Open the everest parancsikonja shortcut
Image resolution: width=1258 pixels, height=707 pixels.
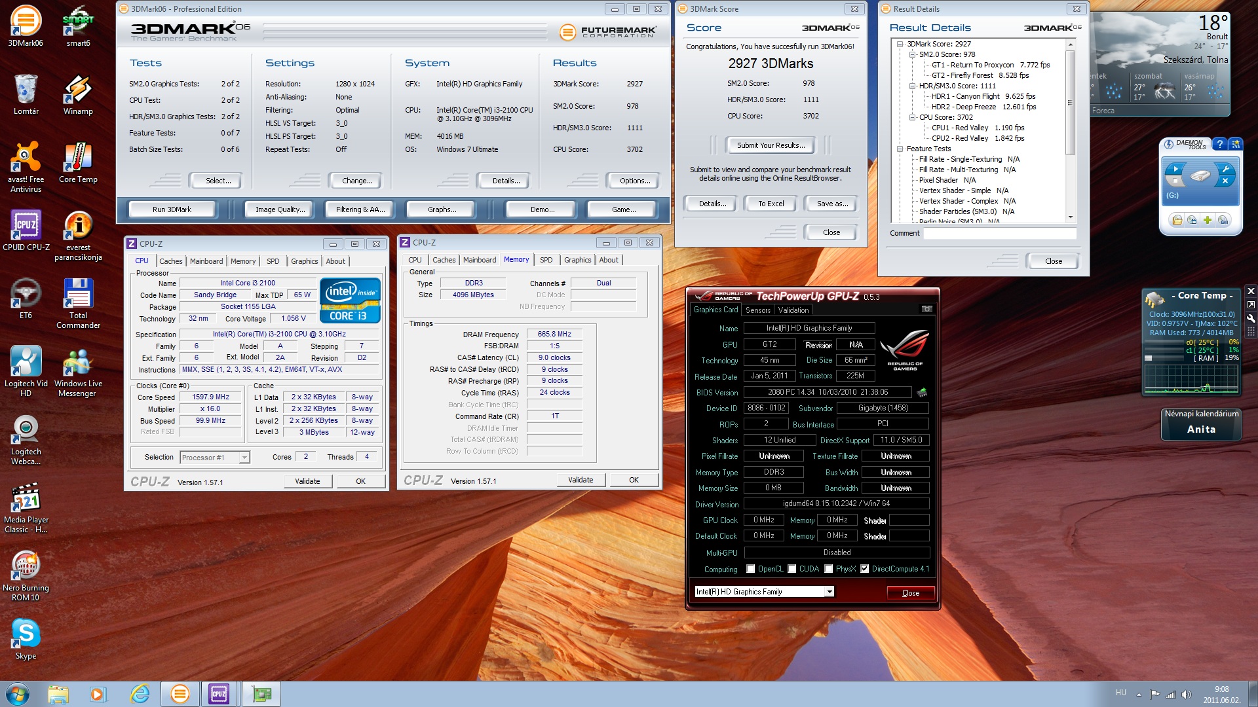pos(78,236)
